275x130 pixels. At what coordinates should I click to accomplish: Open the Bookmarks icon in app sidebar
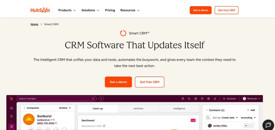tap(11, 116)
